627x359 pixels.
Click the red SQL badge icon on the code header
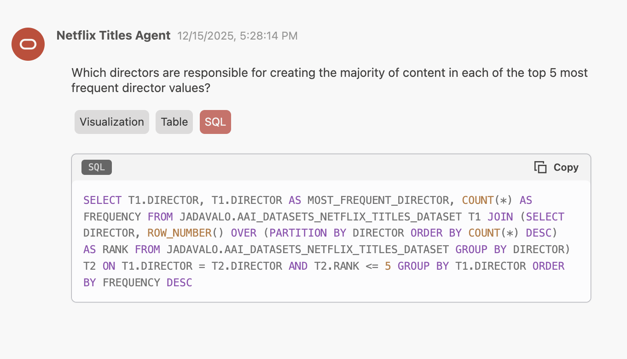[215, 122]
